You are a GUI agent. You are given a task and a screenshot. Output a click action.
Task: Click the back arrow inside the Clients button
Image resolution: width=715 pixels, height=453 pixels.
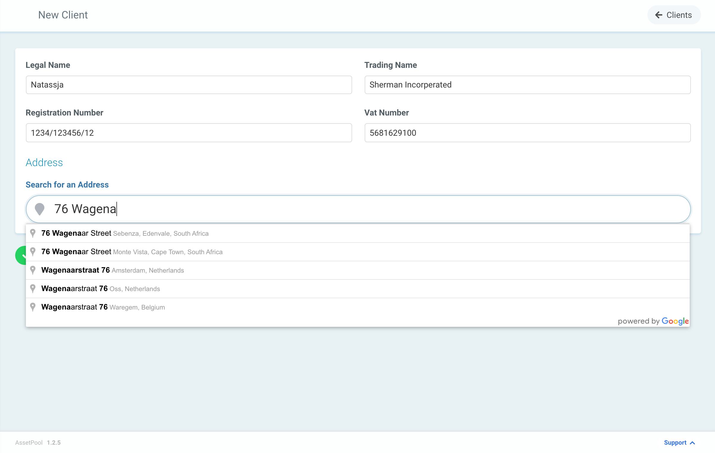tap(659, 15)
